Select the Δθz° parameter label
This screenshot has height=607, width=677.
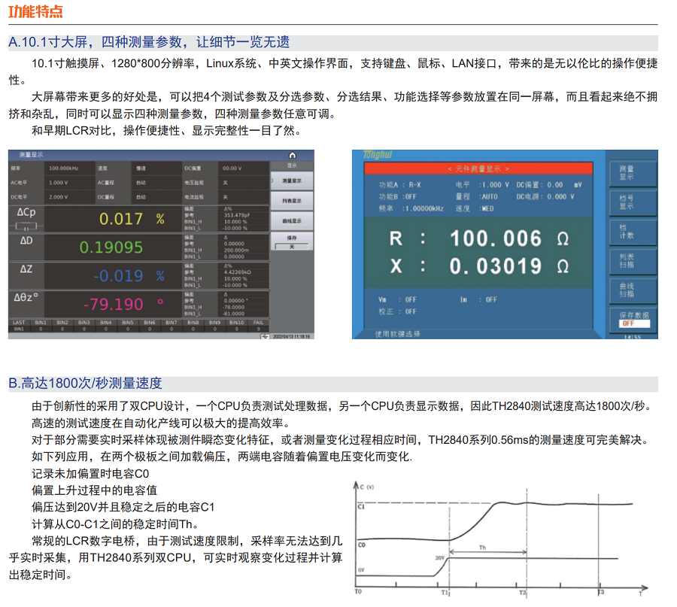pos(26,297)
